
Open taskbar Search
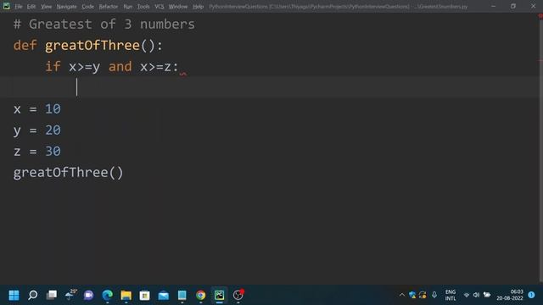[x=33, y=295]
